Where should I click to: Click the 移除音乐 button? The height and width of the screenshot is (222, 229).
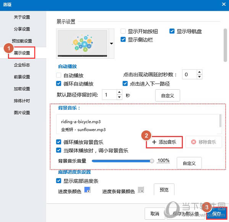(x=204, y=142)
